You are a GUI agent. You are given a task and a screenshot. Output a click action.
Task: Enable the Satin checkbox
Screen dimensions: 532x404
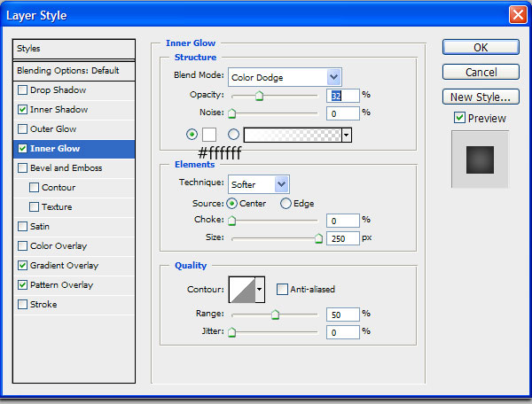[x=22, y=227]
